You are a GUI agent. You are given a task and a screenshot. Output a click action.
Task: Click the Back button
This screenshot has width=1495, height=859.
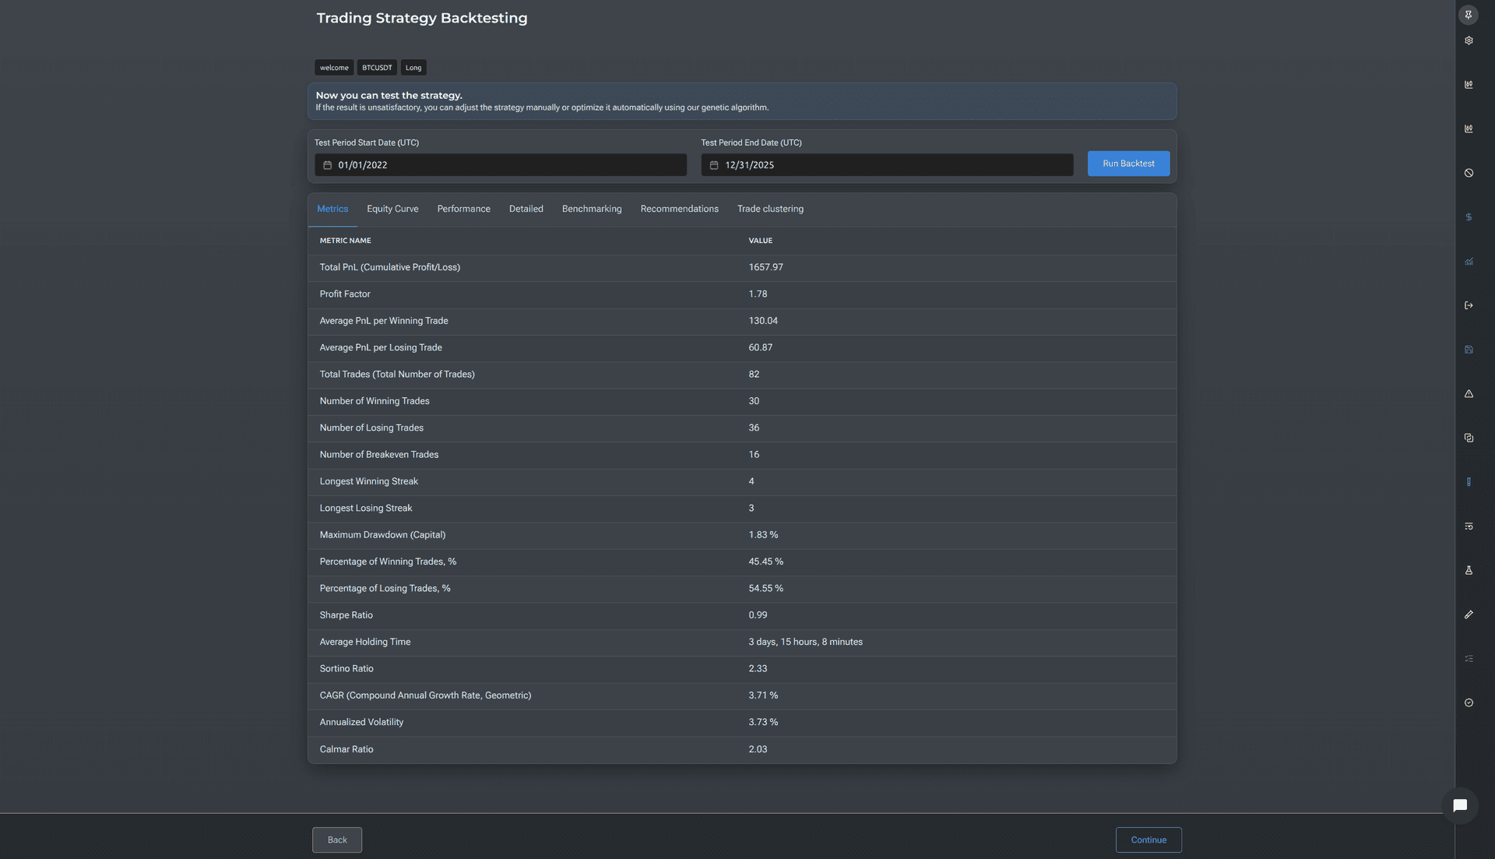pyautogui.click(x=337, y=840)
